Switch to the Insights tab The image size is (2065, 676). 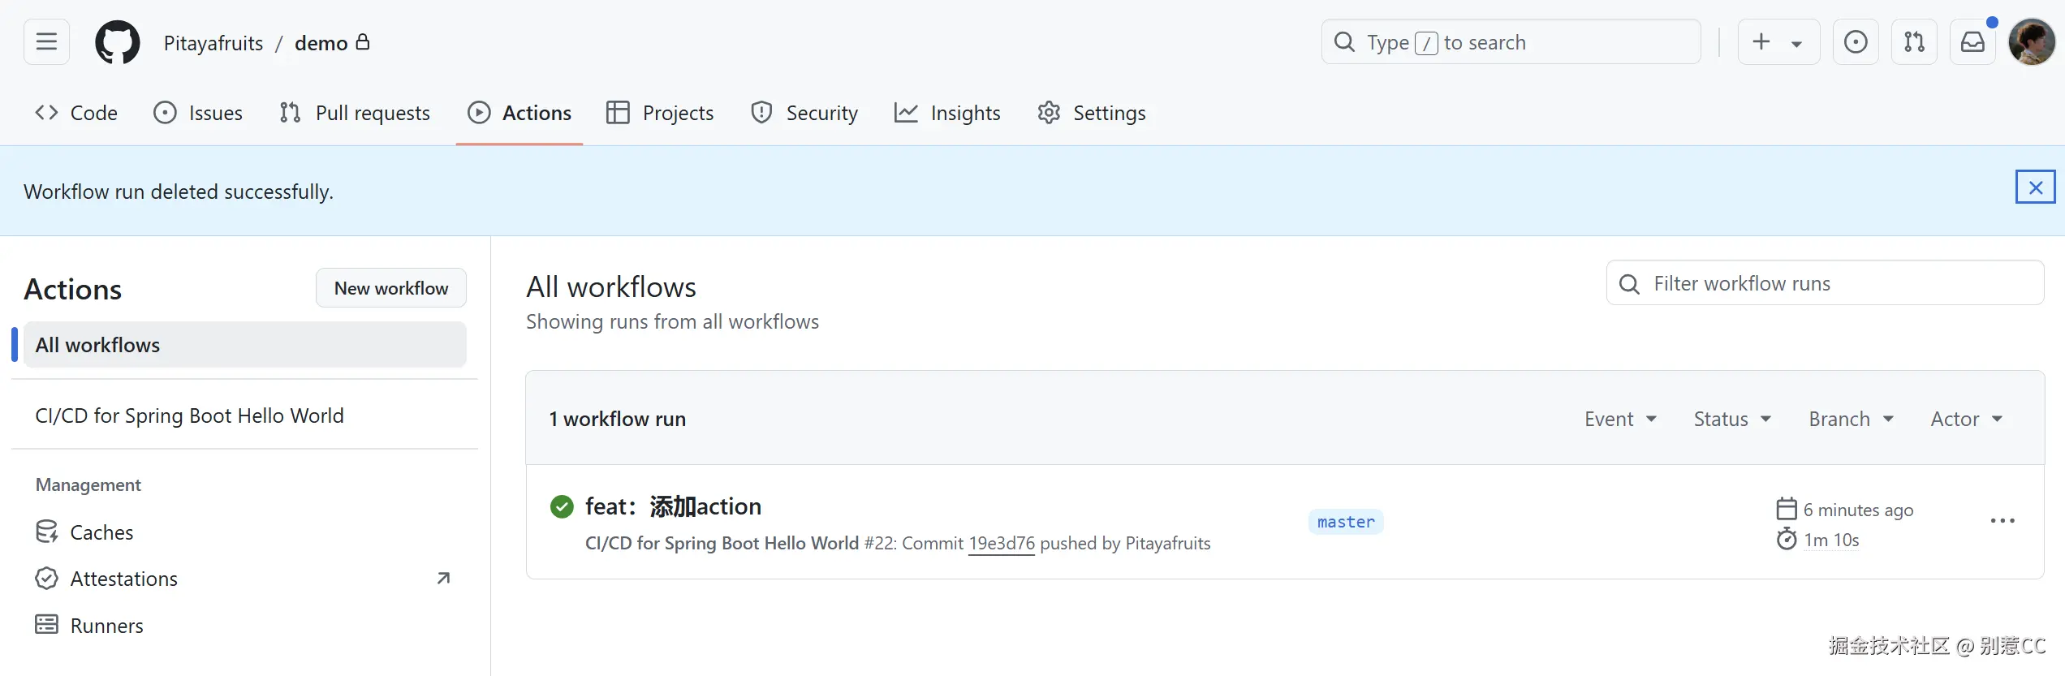[947, 113]
